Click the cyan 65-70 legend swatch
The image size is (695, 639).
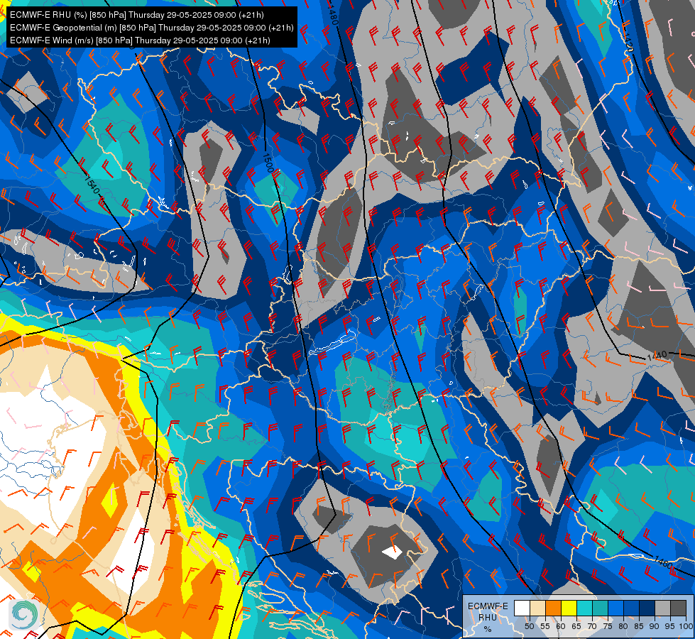585,608
